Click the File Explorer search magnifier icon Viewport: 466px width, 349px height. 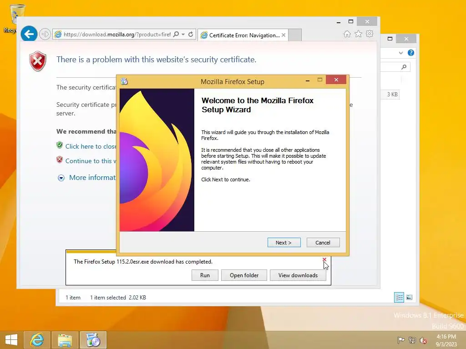[x=404, y=67]
